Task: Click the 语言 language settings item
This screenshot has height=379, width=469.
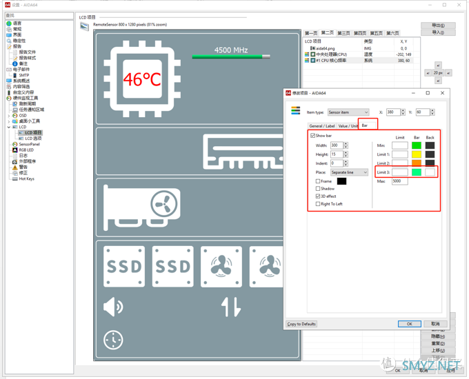Action: coord(17,23)
